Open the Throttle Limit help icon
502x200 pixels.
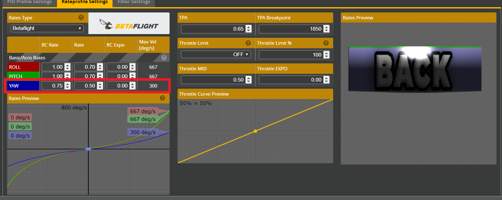pos(248,43)
